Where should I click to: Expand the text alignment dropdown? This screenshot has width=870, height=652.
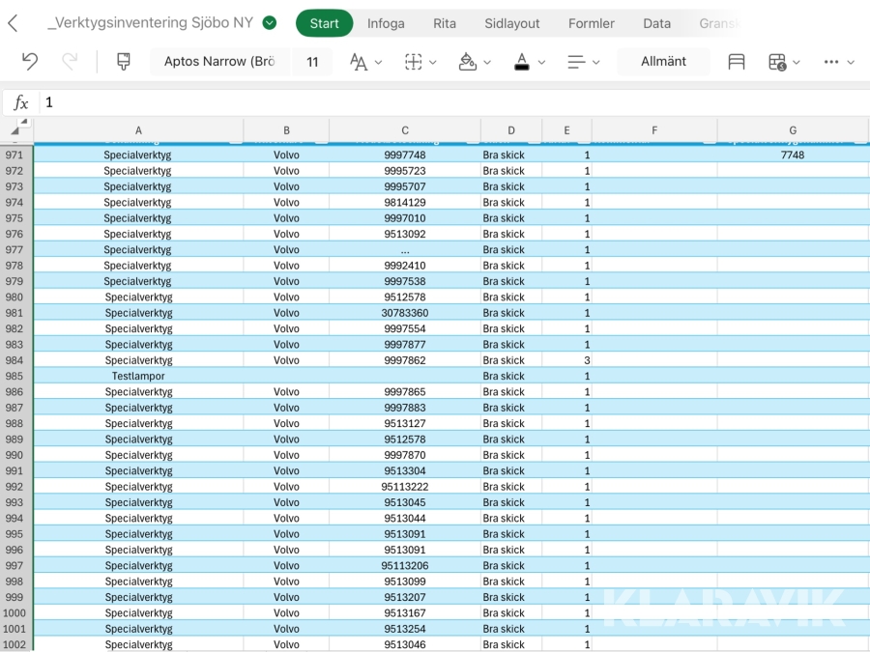coord(583,62)
